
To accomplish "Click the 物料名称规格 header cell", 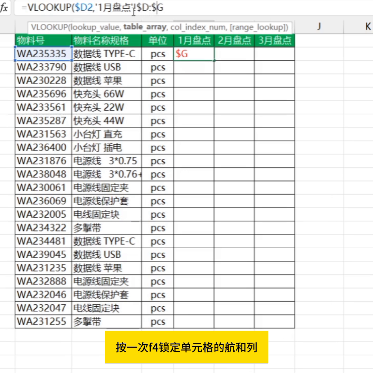I will pos(107,40).
